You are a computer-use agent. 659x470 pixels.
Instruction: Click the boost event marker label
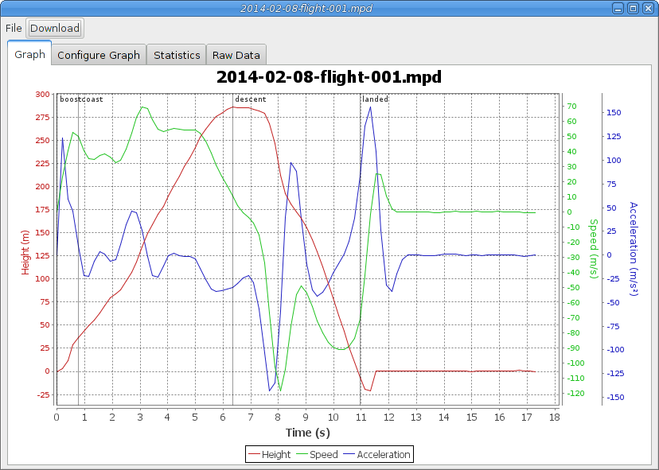(70, 99)
